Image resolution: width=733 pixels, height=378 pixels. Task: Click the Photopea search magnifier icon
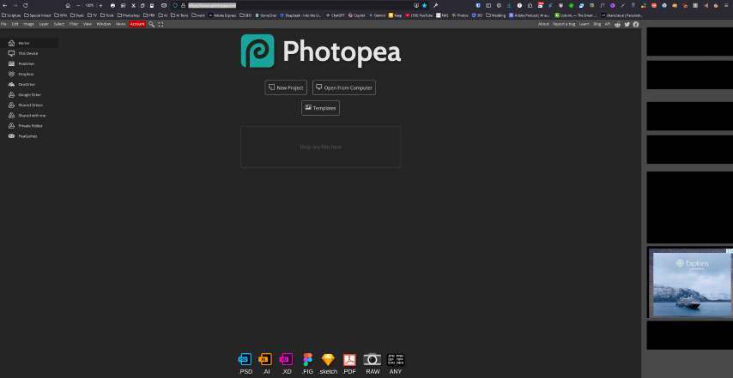[151, 24]
